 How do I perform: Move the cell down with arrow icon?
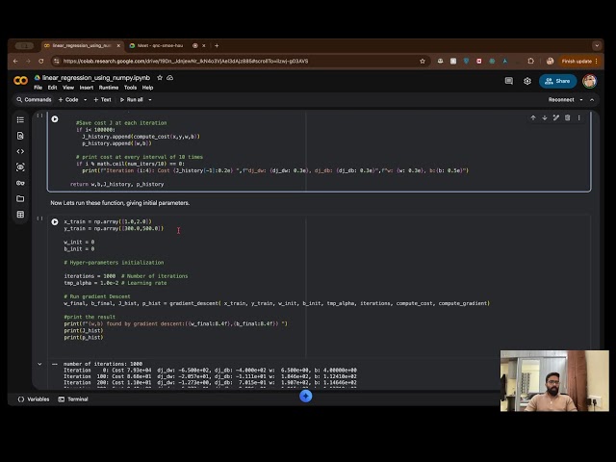pyautogui.click(x=545, y=117)
